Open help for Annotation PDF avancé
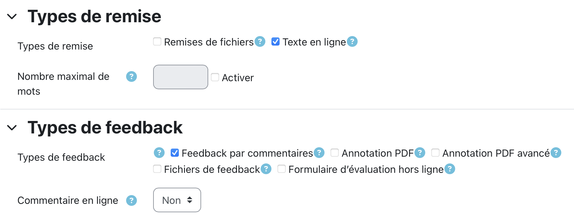Screen dimensions: 574x219 [556, 153]
